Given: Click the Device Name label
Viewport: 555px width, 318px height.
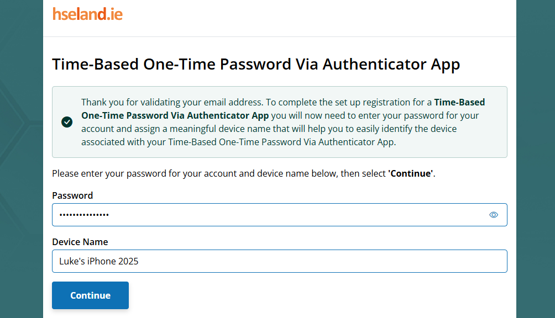Looking at the screenshot, I should tap(80, 242).
